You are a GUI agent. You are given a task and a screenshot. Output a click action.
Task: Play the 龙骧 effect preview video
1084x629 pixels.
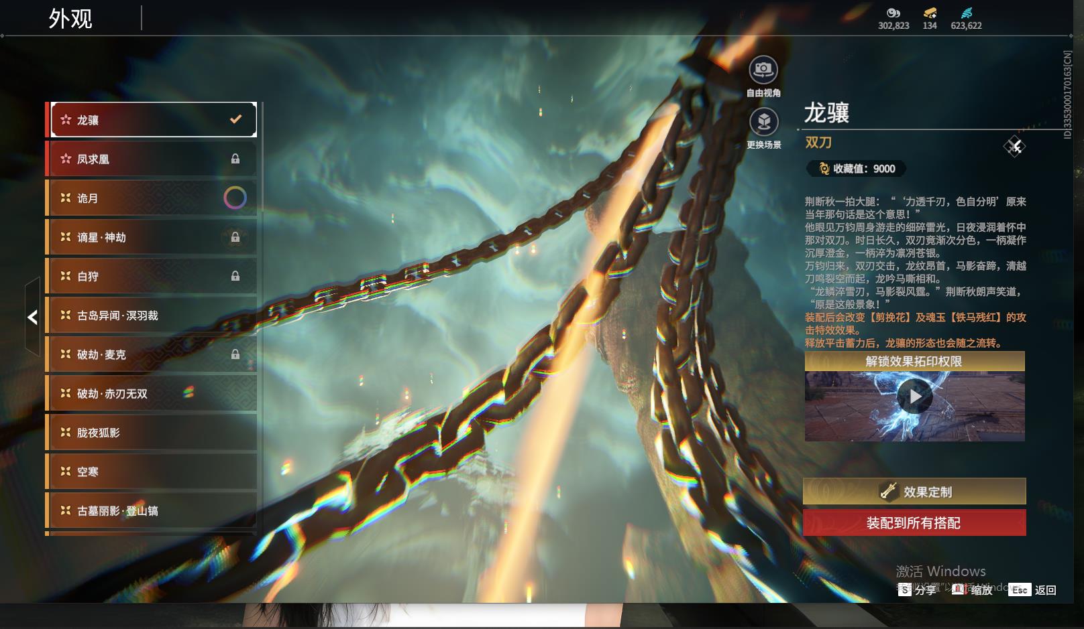[915, 397]
